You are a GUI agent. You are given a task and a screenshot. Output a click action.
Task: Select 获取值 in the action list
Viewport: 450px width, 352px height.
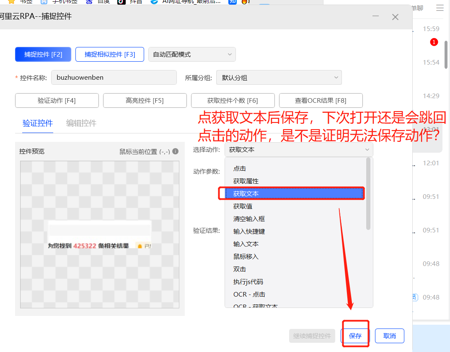pos(295,206)
